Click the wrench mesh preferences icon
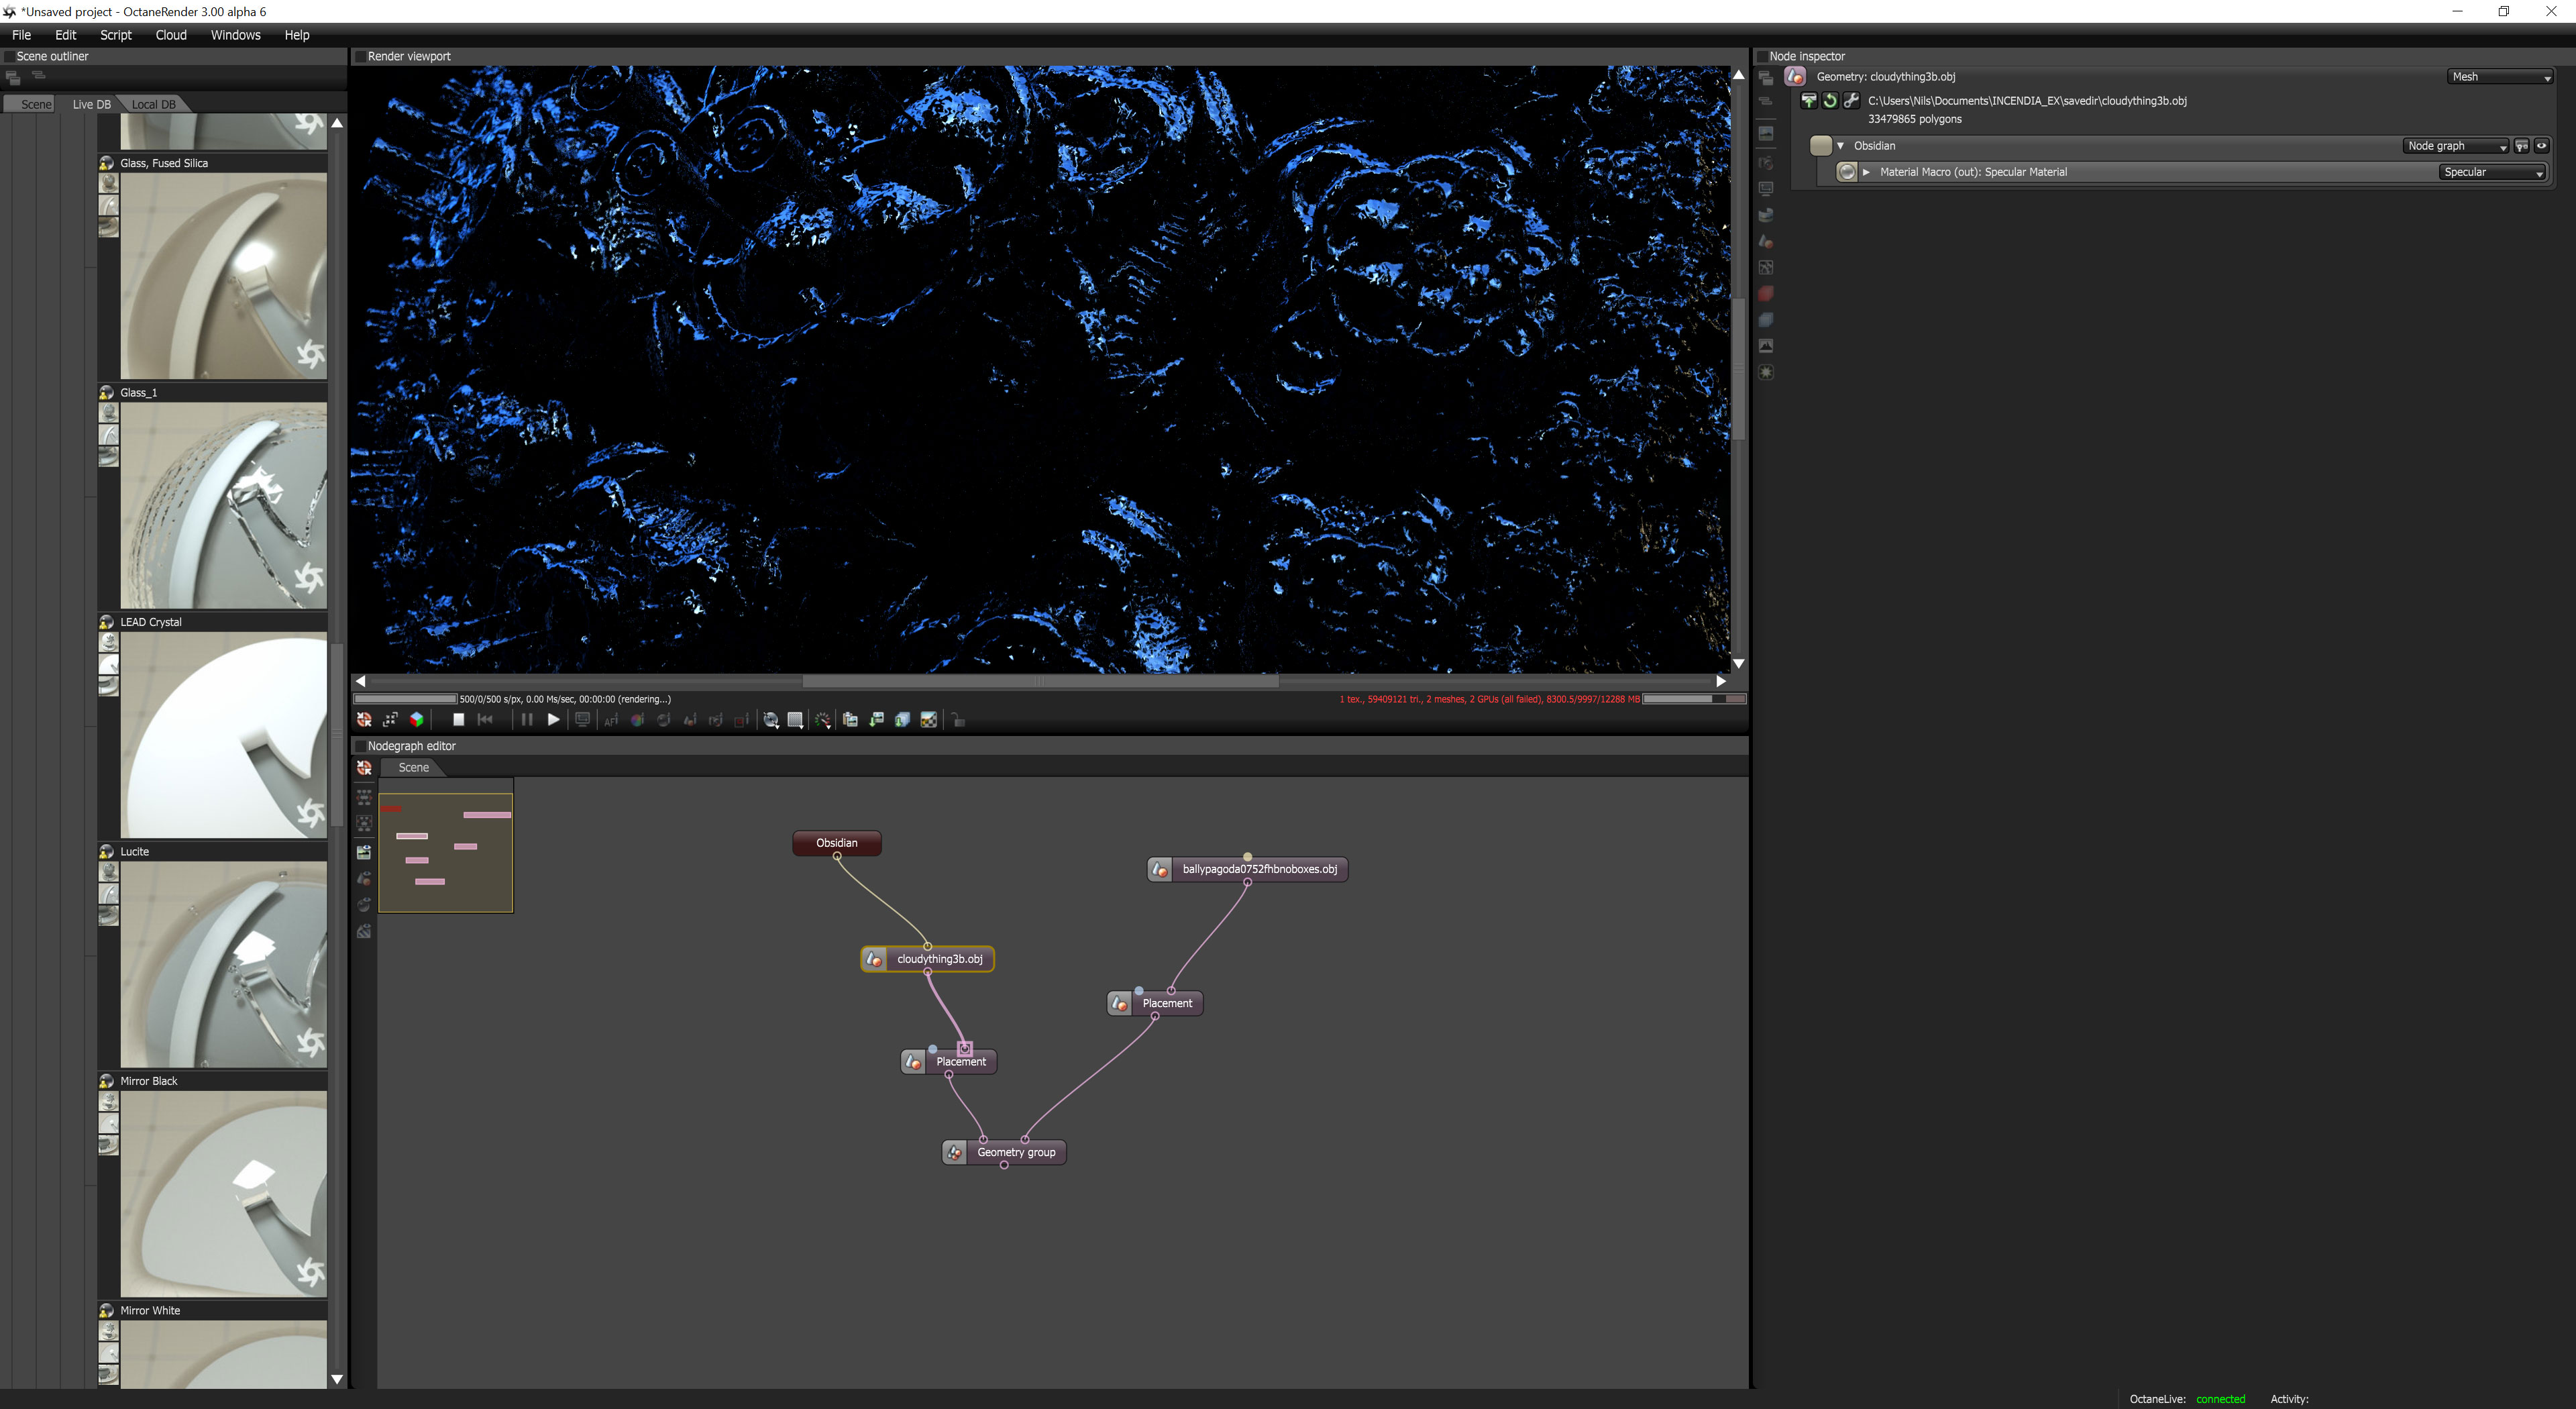The width and height of the screenshot is (2576, 1409). (1851, 101)
